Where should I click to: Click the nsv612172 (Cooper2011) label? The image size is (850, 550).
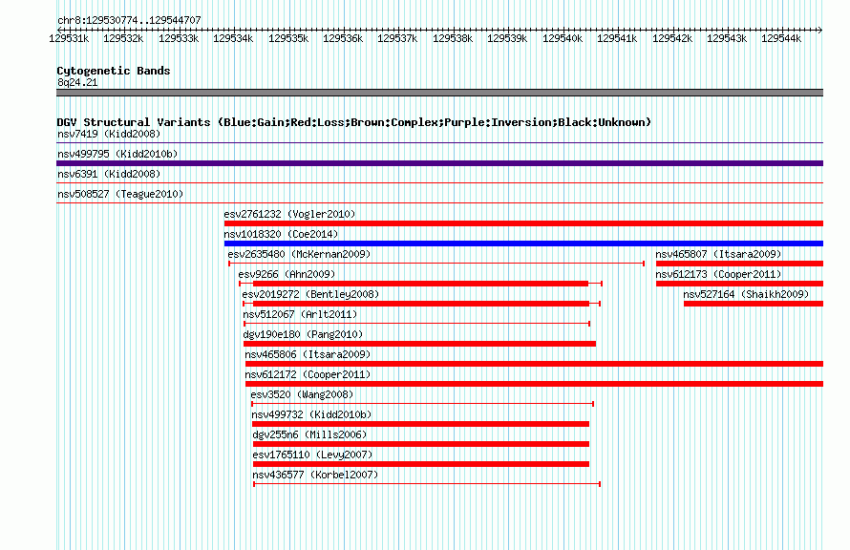click(x=308, y=374)
